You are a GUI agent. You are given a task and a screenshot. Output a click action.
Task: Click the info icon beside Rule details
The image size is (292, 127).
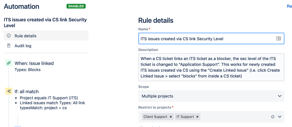click(8, 36)
